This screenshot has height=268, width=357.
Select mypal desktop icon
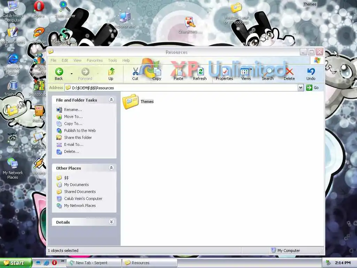click(x=13, y=140)
